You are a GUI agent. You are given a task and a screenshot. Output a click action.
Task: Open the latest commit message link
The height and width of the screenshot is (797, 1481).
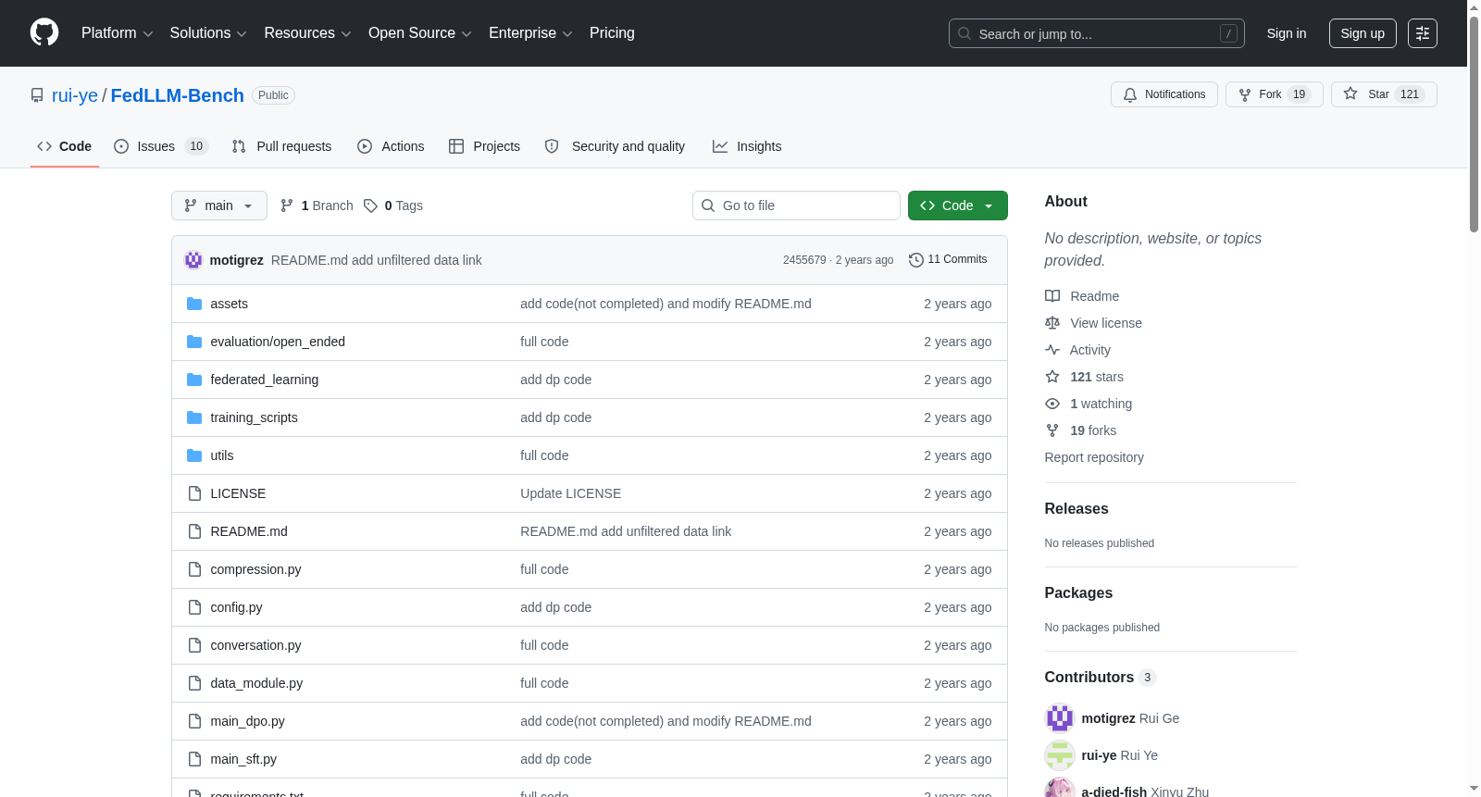[377, 260]
